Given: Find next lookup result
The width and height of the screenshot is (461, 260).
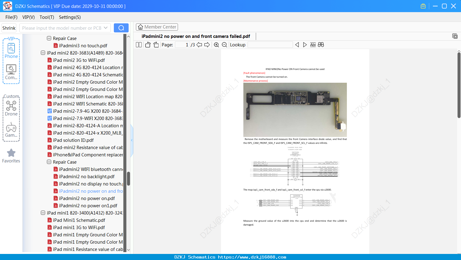Looking at the screenshot, I should click(x=305, y=45).
